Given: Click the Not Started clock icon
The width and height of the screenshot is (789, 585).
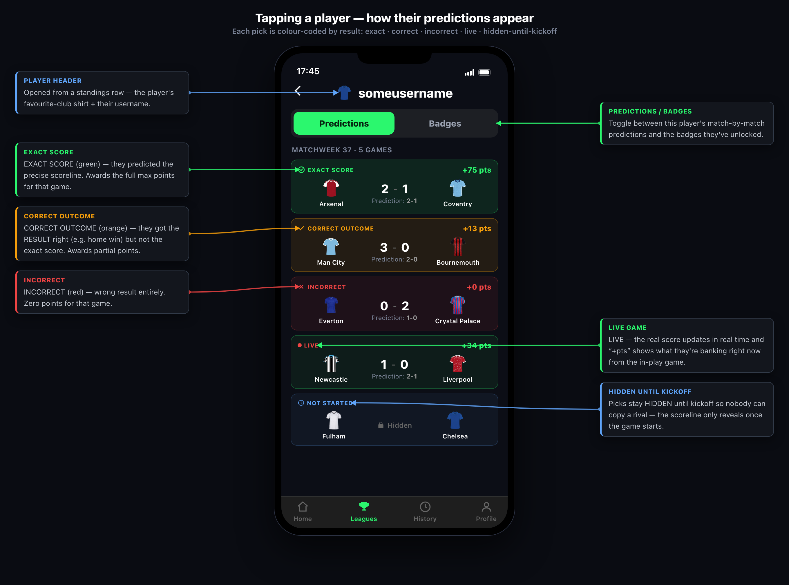Looking at the screenshot, I should coord(301,403).
